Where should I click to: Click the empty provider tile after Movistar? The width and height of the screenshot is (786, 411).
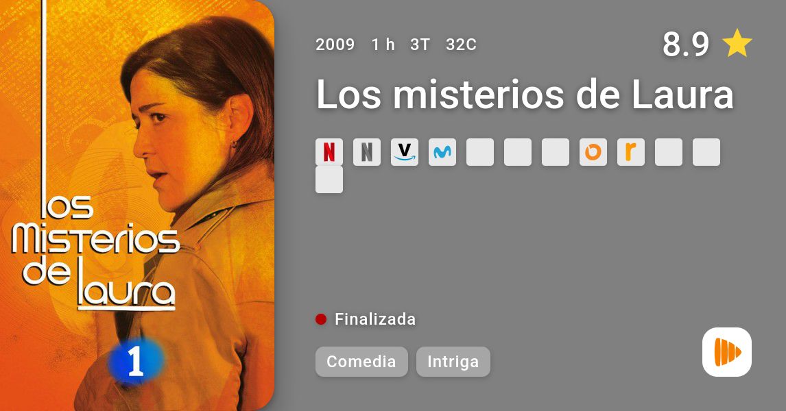pos(479,152)
